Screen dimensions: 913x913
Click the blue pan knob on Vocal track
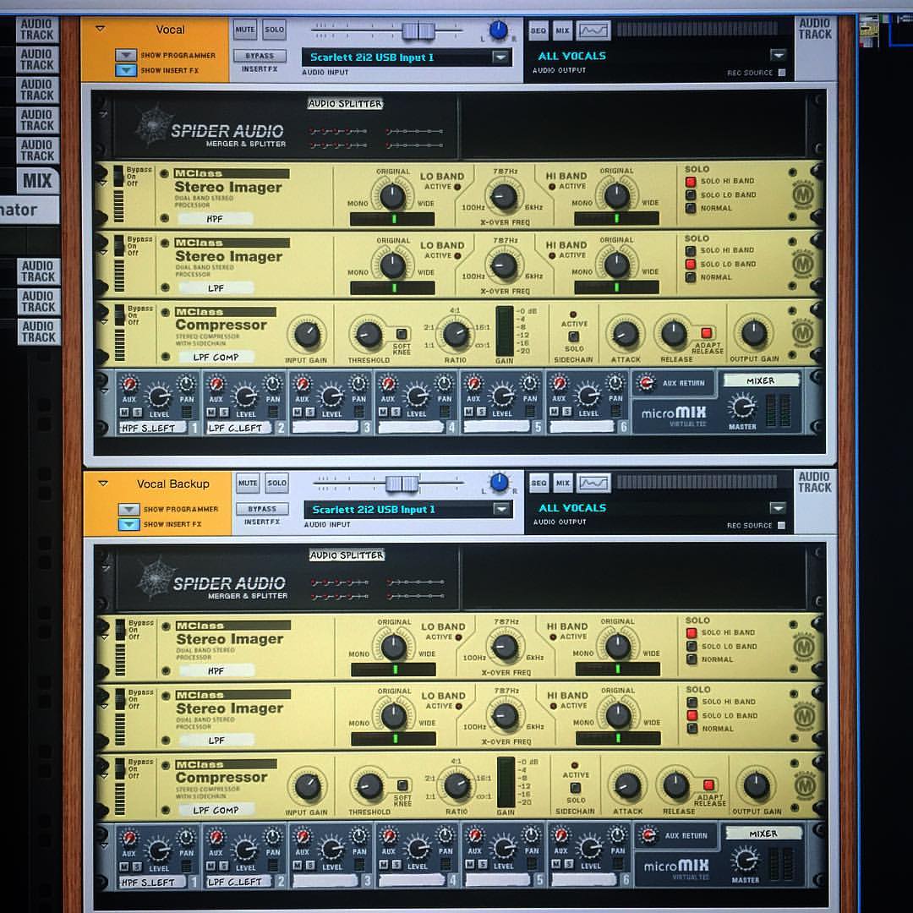pos(499,30)
